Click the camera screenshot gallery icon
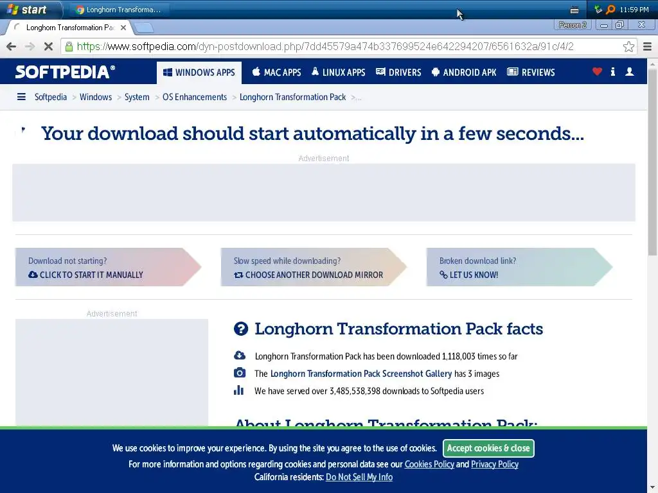The height and width of the screenshot is (493, 658). (x=240, y=373)
